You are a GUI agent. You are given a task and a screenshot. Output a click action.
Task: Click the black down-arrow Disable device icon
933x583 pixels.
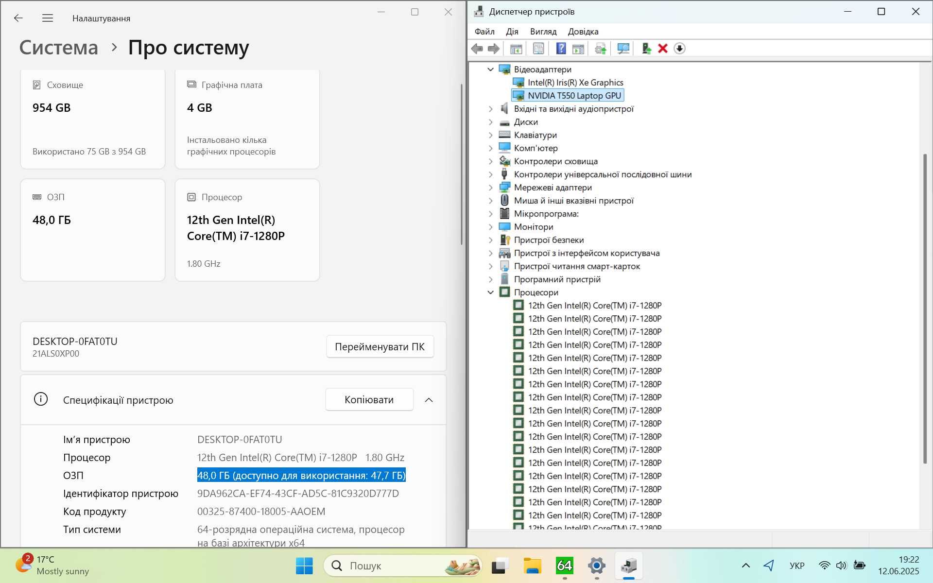679,49
